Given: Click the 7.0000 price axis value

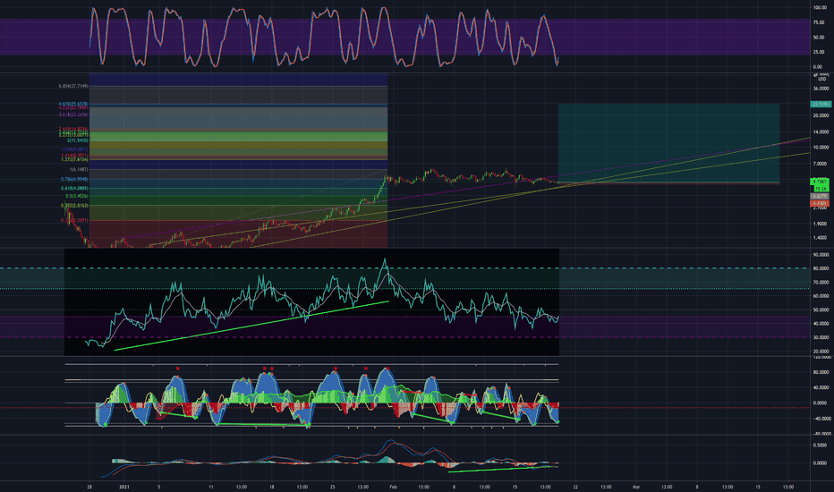Looking at the screenshot, I should (x=821, y=164).
